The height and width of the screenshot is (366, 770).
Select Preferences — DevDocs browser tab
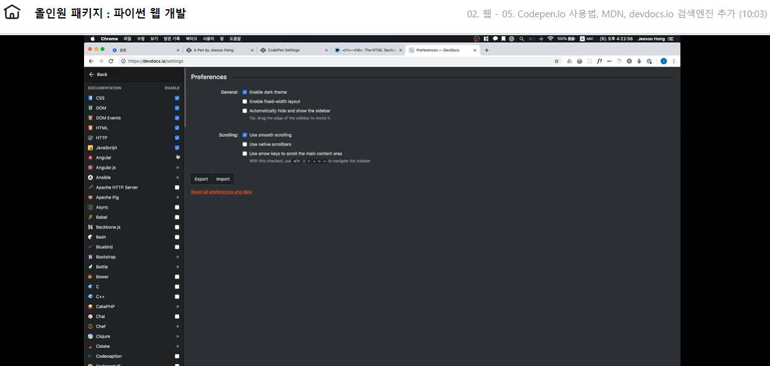click(442, 50)
